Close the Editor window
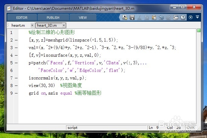 click(x=194, y=7)
